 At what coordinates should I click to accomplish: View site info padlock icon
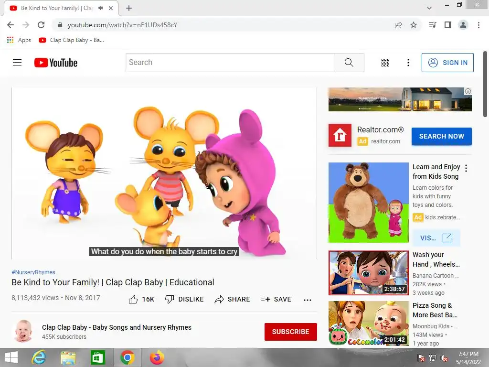click(60, 25)
